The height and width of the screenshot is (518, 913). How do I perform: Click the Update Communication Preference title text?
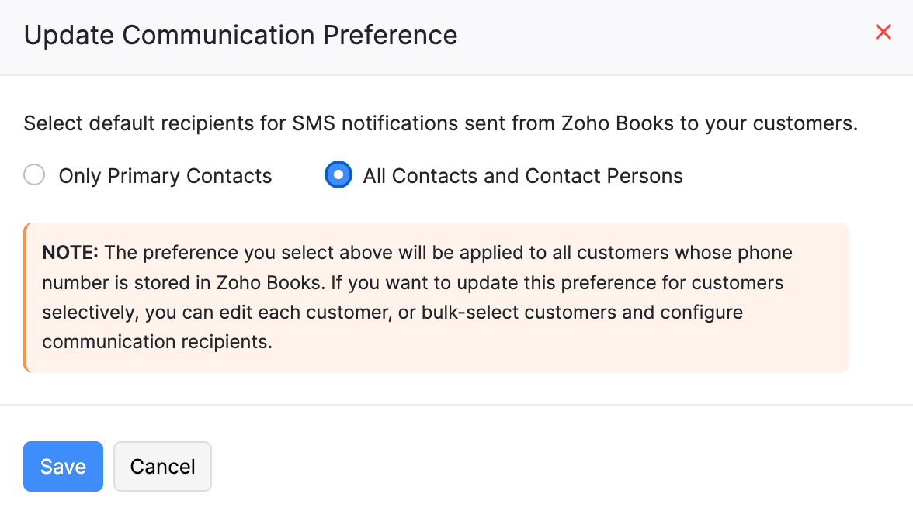tap(241, 35)
